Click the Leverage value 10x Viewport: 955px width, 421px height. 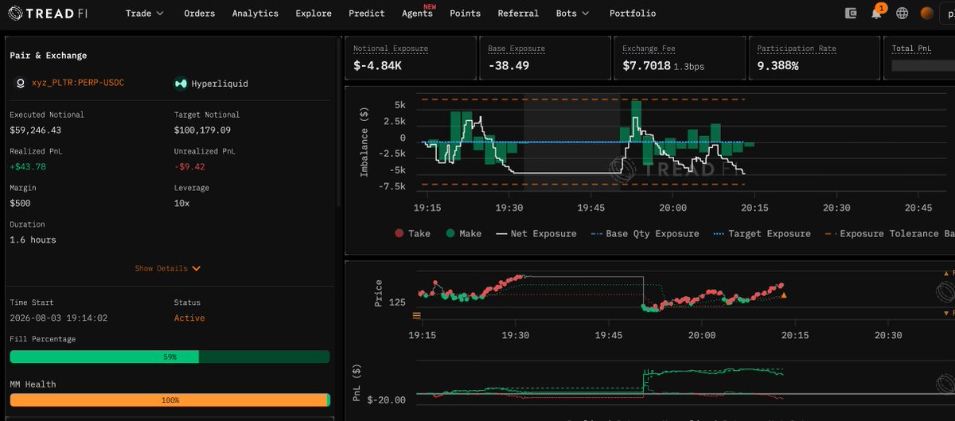click(x=181, y=203)
